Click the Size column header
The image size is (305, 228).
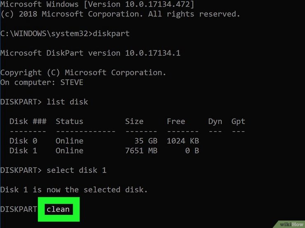134,121
